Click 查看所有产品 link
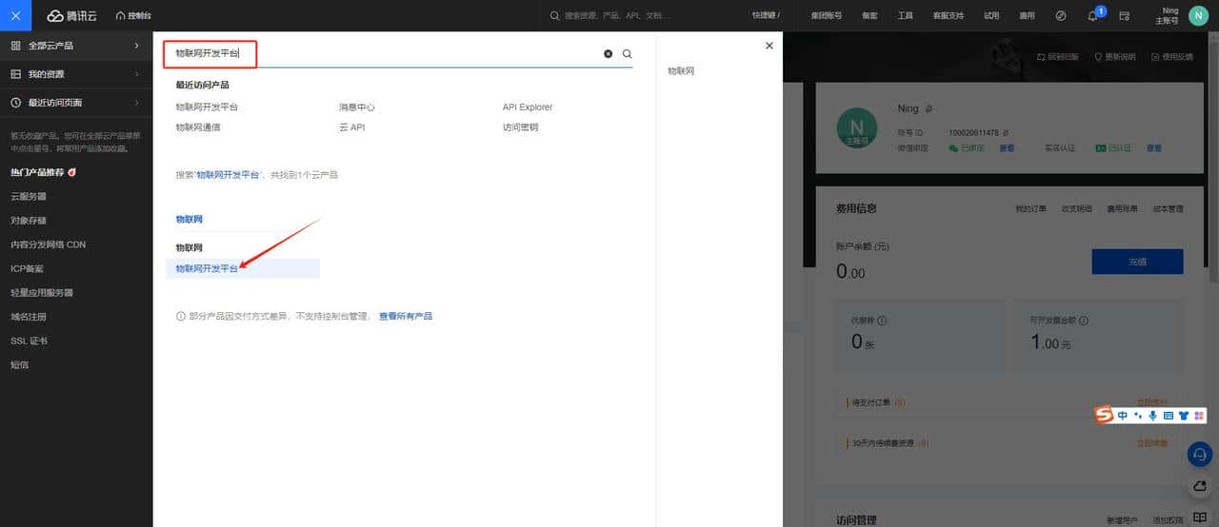 (406, 316)
